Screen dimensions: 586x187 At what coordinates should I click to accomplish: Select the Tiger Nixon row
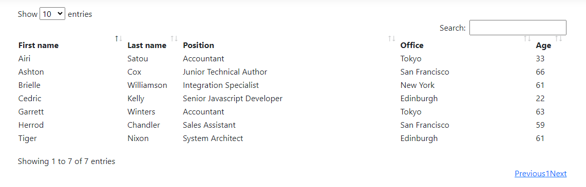(x=292, y=138)
